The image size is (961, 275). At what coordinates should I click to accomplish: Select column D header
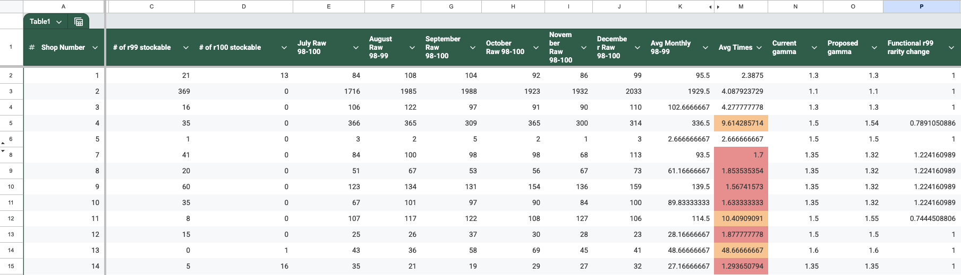pos(244,6)
